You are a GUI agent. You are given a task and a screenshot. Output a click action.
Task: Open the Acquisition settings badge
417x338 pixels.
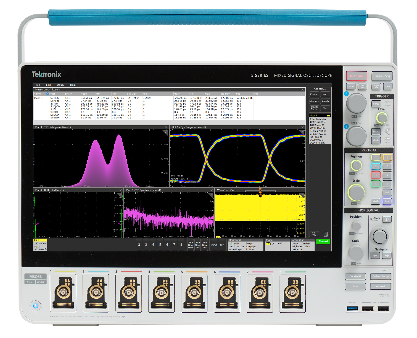303,245
